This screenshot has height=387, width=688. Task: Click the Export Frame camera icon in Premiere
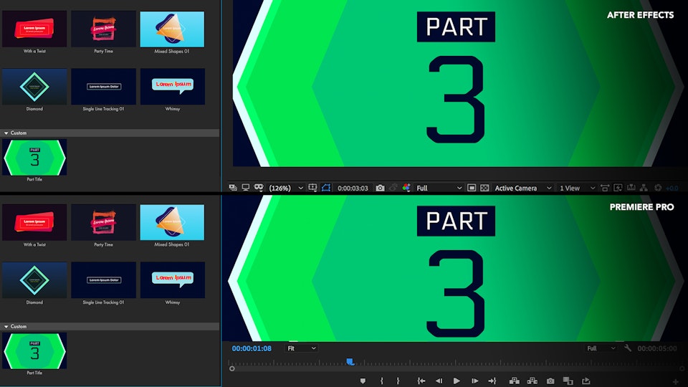coord(550,381)
